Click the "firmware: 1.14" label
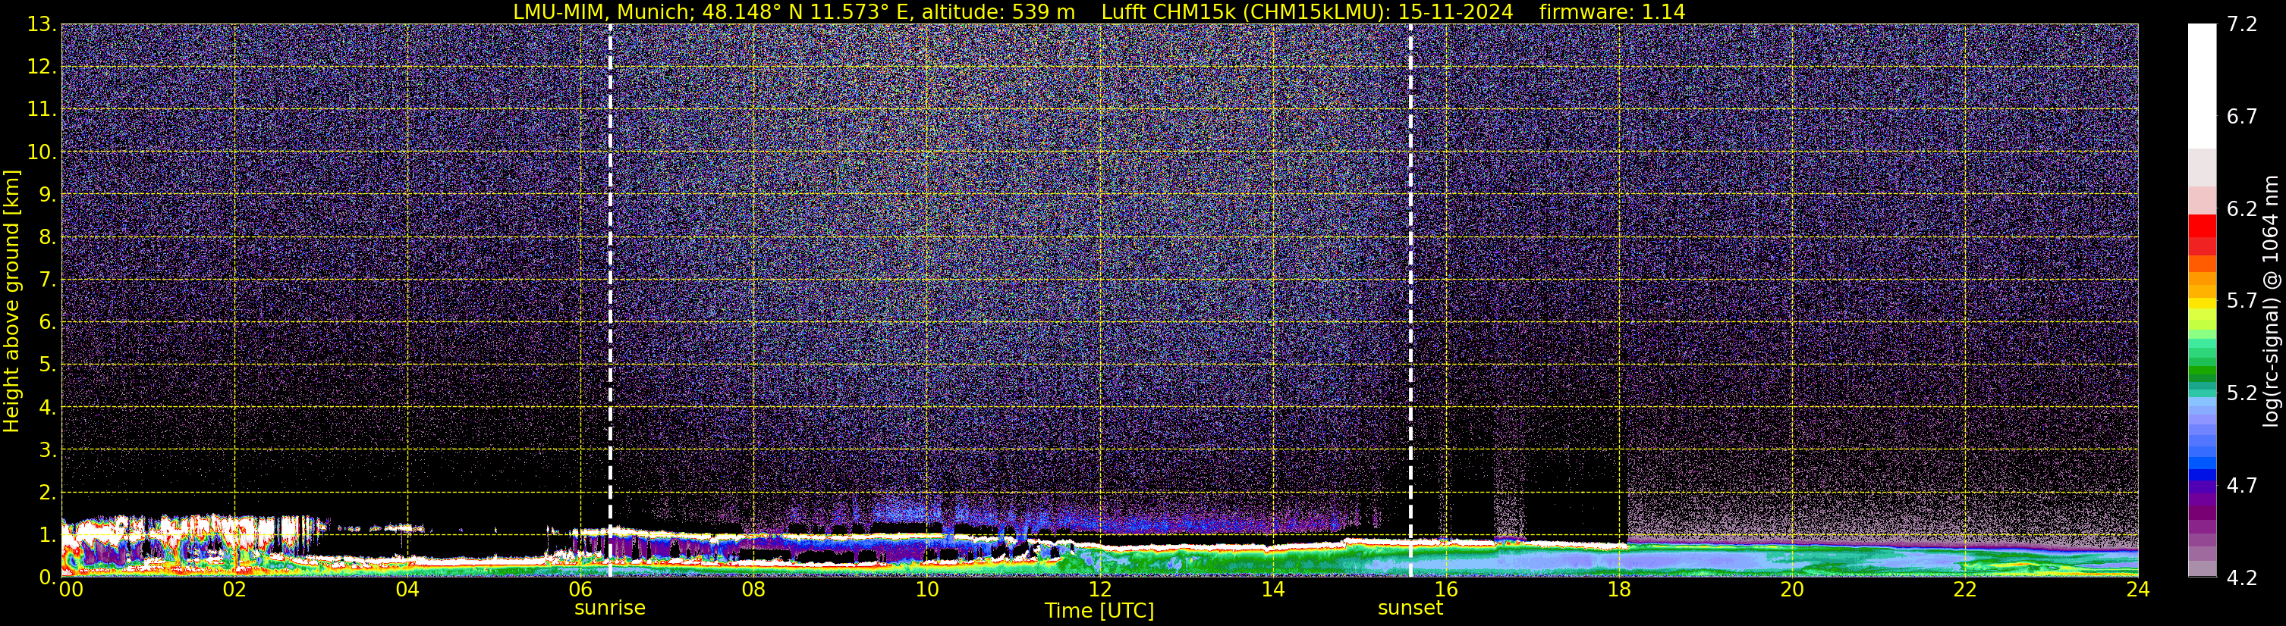Viewport: 2286px width, 626px height. click(1612, 11)
